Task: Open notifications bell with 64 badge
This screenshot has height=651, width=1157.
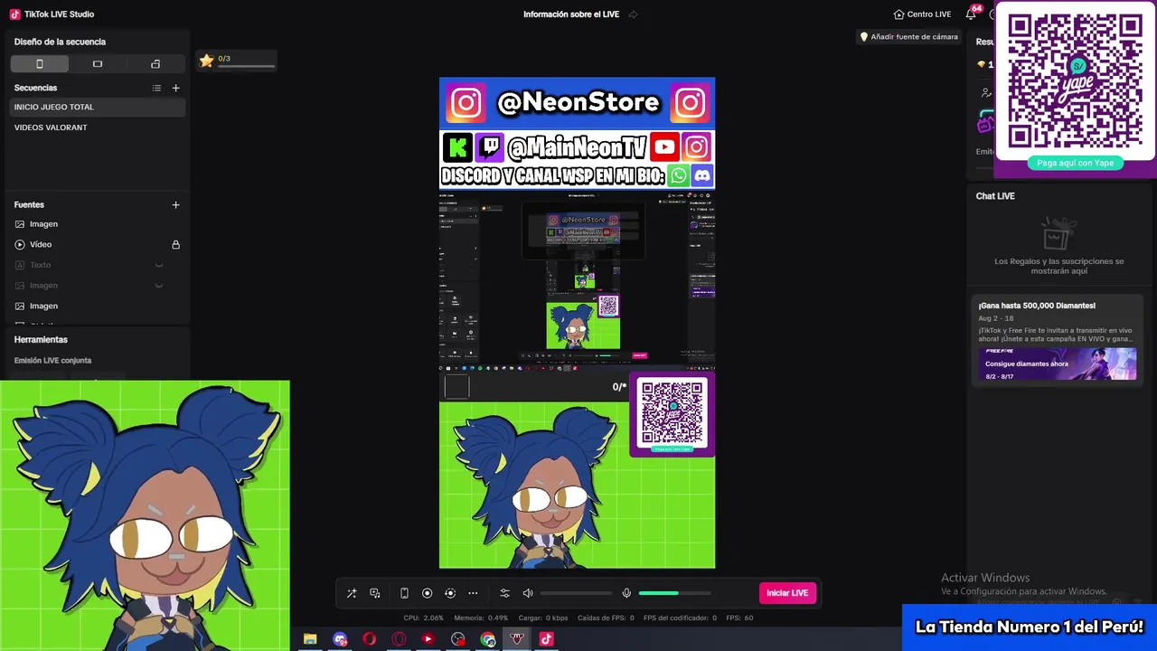Action: pos(971,14)
